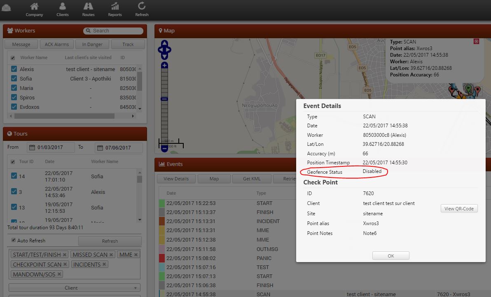The height and width of the screenshot is (297, 491).
Task: Select the 14:55:38 SCAN event row
Action: point(325,294)
